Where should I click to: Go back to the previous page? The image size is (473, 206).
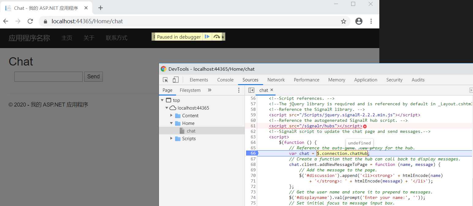point(6,21)
